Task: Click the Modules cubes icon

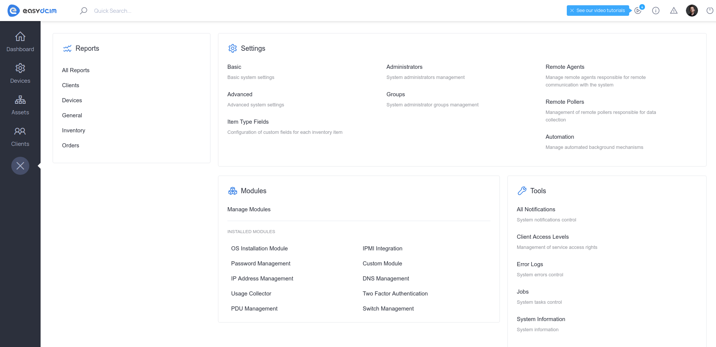Action: click(x=233, y=191)
